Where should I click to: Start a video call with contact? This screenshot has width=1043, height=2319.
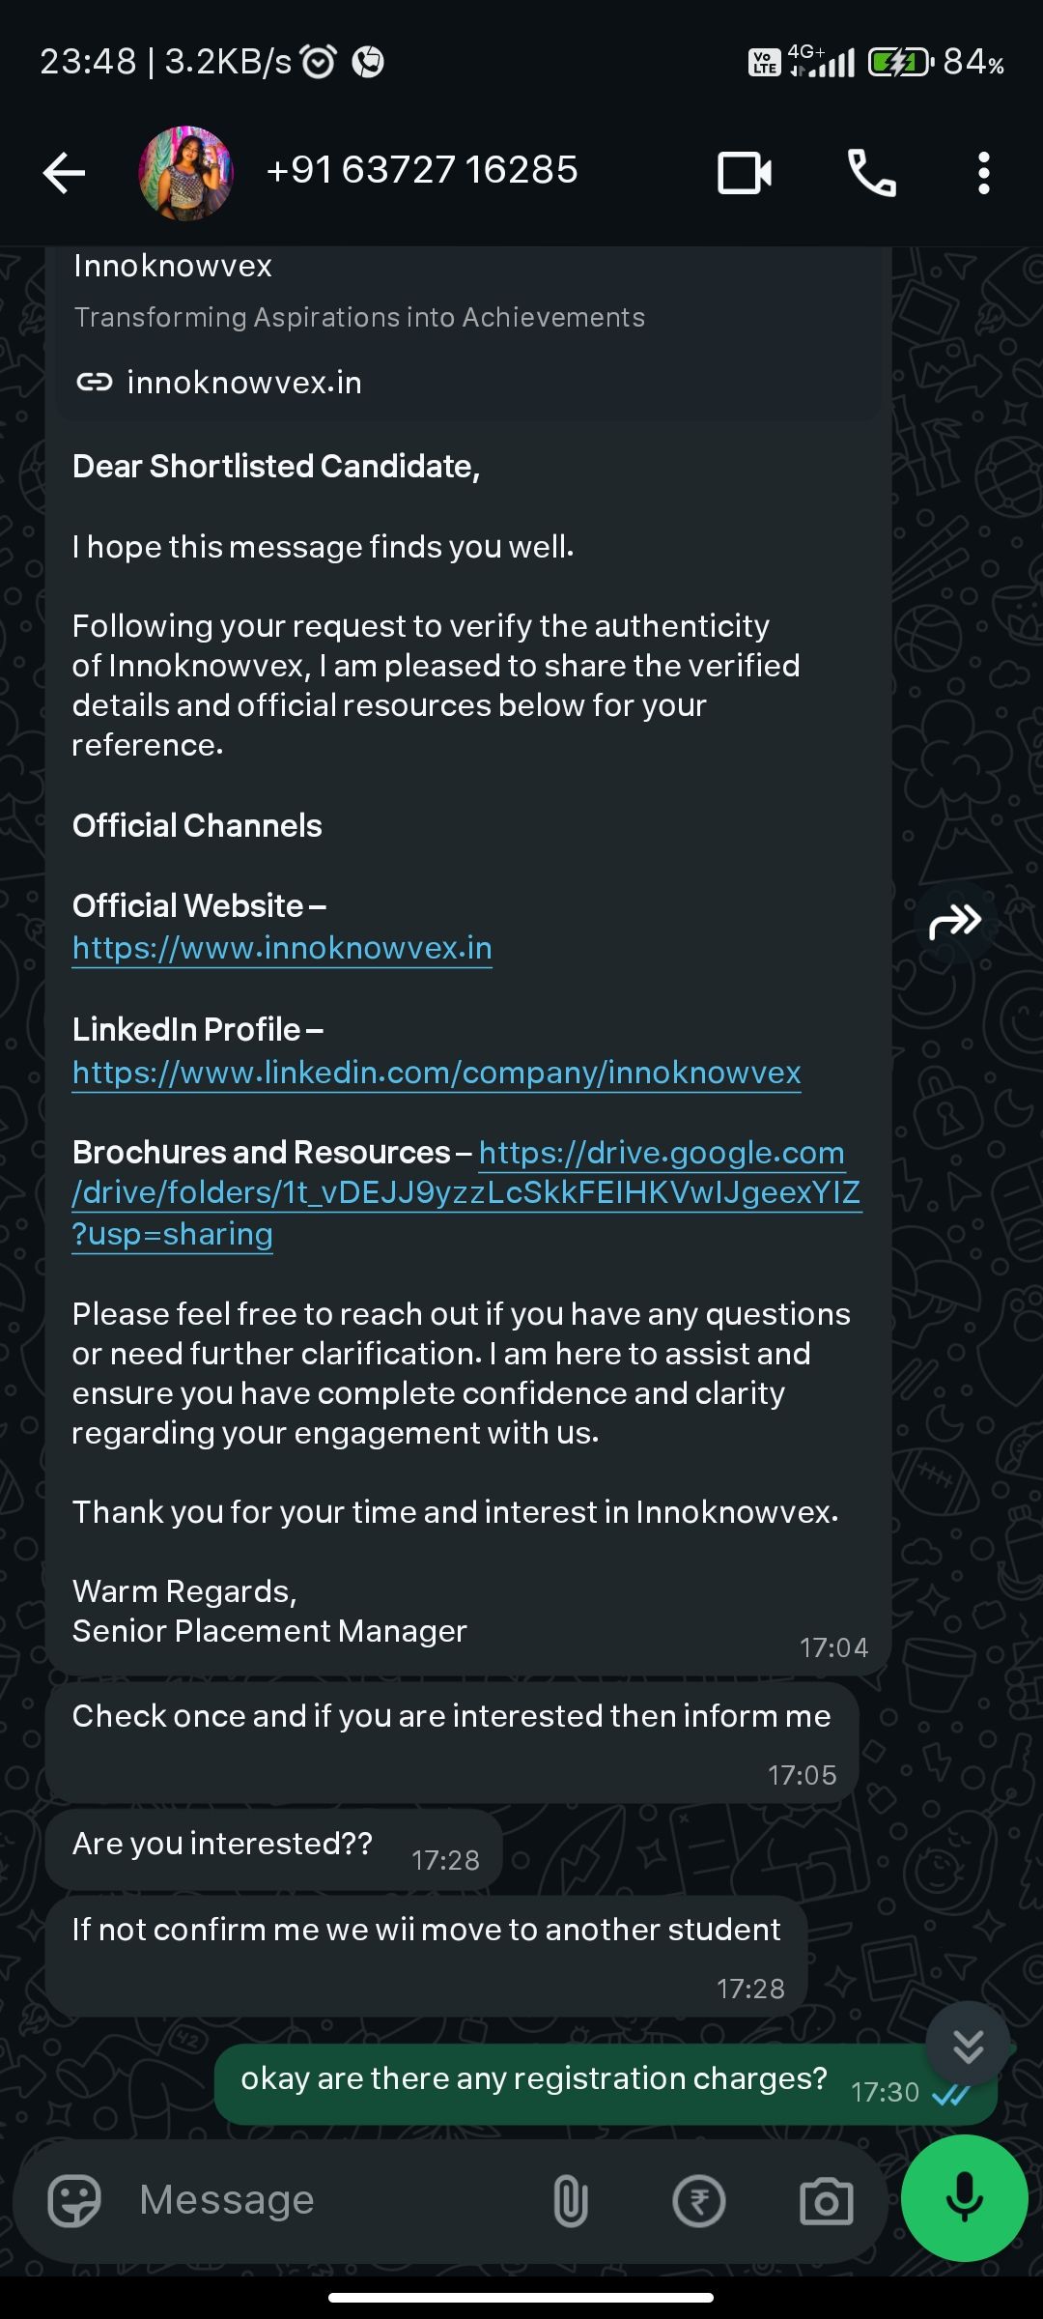click(745, 173)
